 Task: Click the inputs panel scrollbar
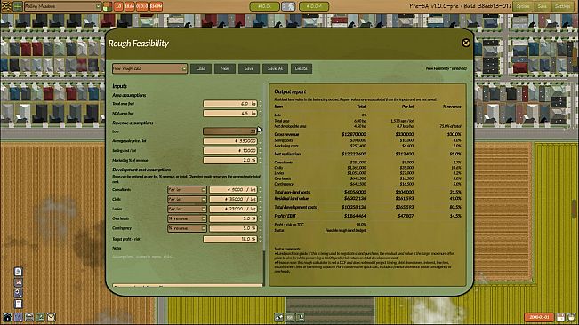[x=264, y=184]
